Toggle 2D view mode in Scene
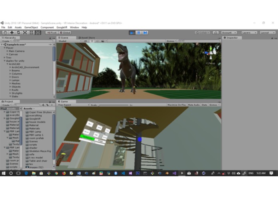Viewport: 278px width, 197px height. (86, 41)
